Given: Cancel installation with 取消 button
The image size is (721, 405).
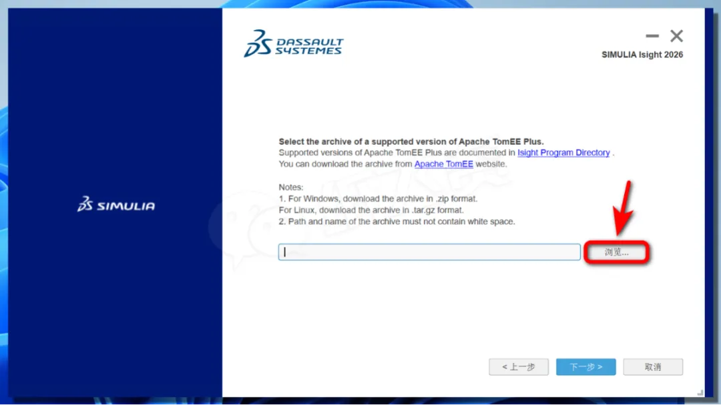Looking at the screenshot, I should 652,367.
